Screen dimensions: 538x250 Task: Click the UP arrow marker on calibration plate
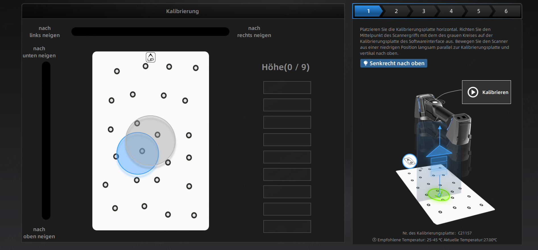tap(151, 57)
